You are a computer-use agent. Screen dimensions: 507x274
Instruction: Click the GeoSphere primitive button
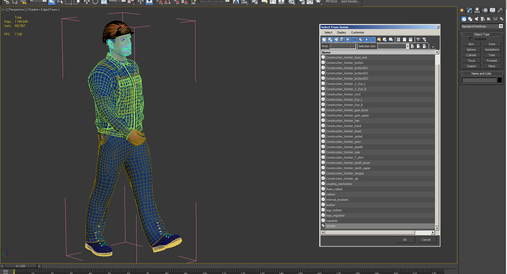492,50
